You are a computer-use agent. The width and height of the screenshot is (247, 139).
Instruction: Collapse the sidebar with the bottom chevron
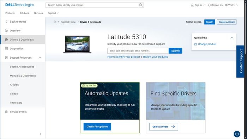40,134
